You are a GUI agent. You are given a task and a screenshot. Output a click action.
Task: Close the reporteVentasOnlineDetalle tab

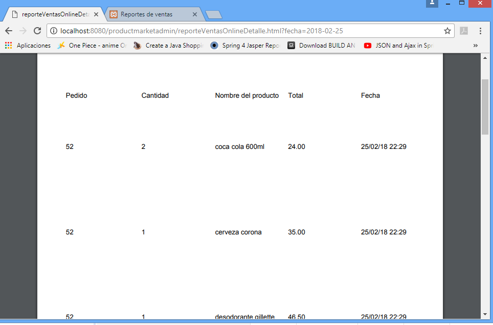coord(96,14)
